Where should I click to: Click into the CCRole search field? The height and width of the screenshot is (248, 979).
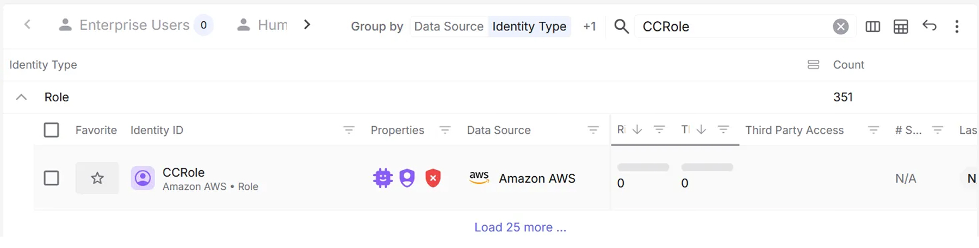[x=734, y=26]
